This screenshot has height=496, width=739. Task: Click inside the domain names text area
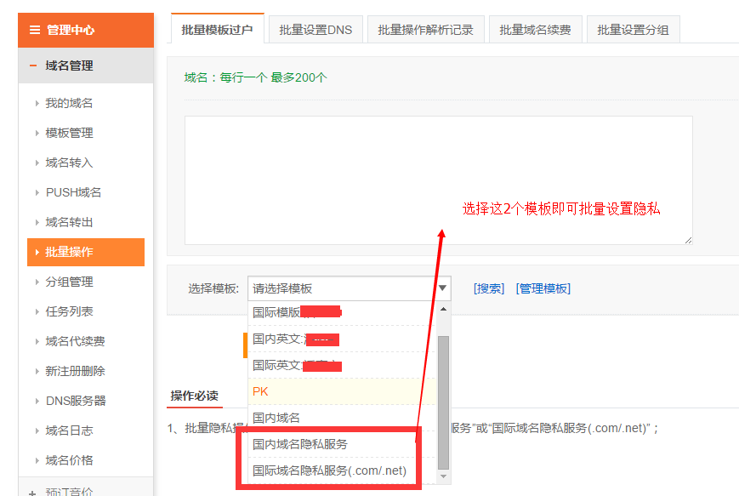click(x=438, y=180)
